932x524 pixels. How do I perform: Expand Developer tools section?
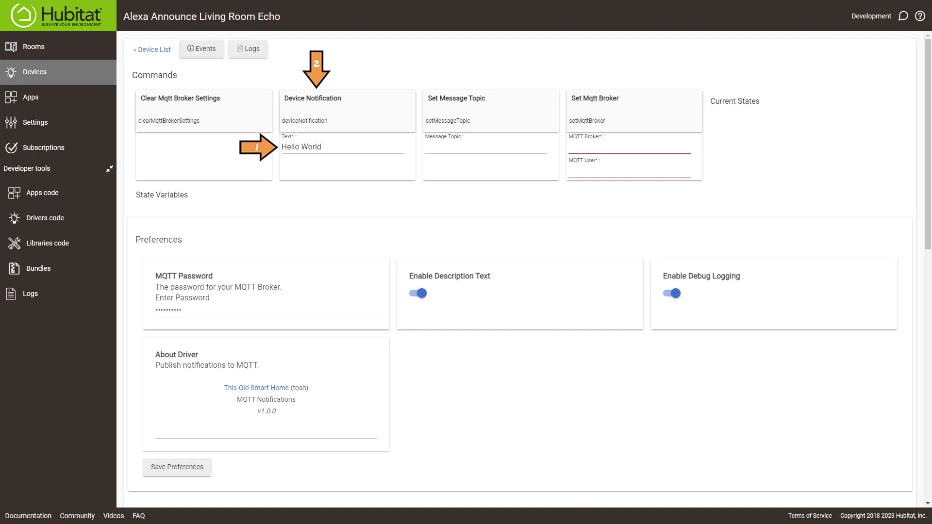[109, 168]
